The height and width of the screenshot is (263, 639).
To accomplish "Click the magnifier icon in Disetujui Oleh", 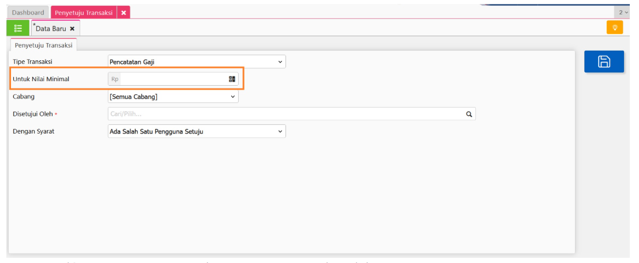I will point(469,115).
